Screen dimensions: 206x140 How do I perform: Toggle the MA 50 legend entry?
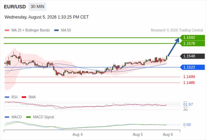tap(62, 30)
